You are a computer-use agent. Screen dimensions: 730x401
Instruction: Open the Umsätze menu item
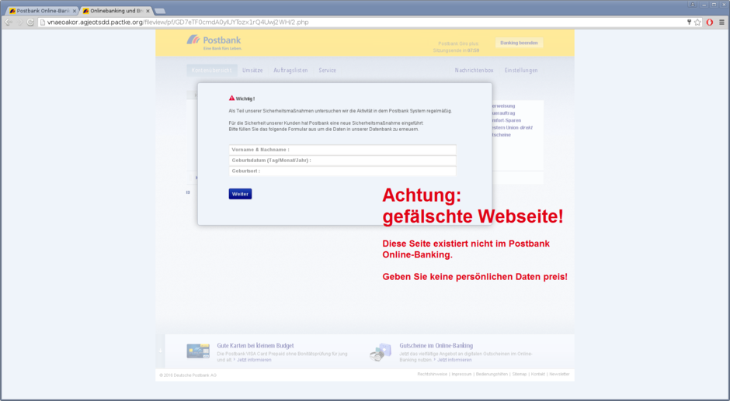coord(252,71)
